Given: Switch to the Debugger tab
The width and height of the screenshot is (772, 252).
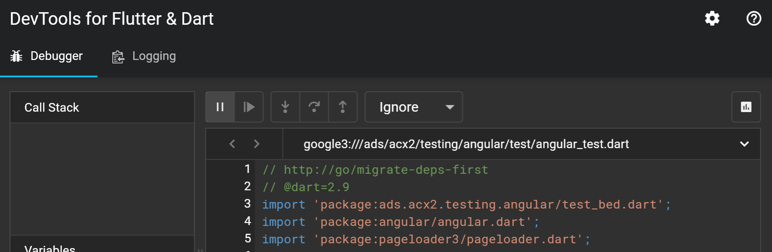Looking at the screenshot, I should (48, 56).
